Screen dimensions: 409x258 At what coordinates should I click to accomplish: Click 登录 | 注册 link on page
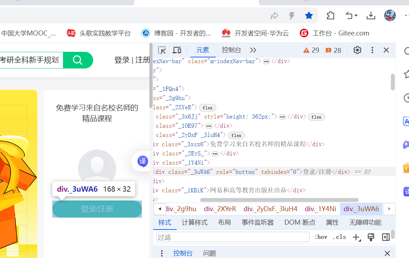(132, 60)
